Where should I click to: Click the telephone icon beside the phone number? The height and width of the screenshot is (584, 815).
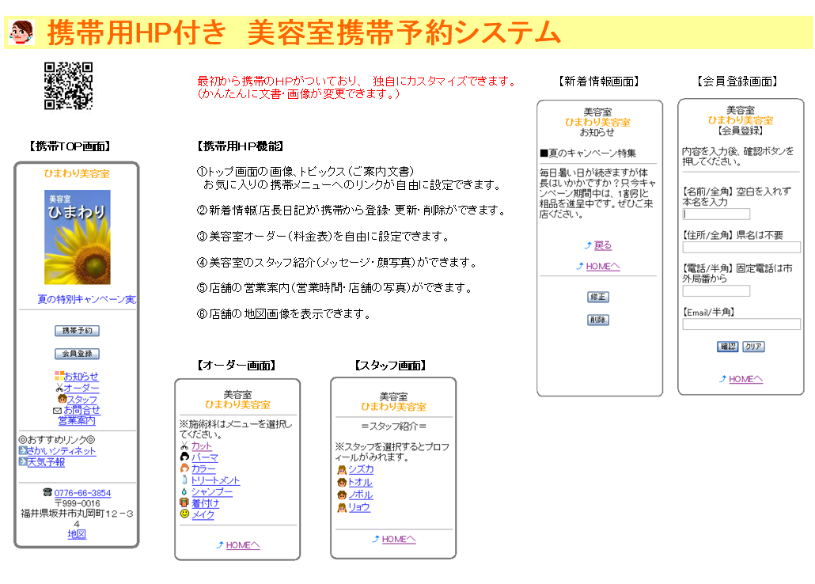[x=47, y=493]
